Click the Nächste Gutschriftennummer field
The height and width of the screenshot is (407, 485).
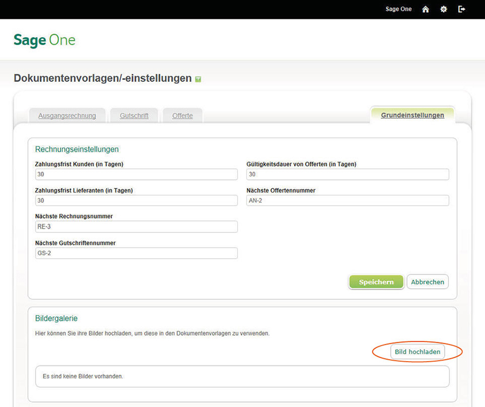tap(136, 253)
